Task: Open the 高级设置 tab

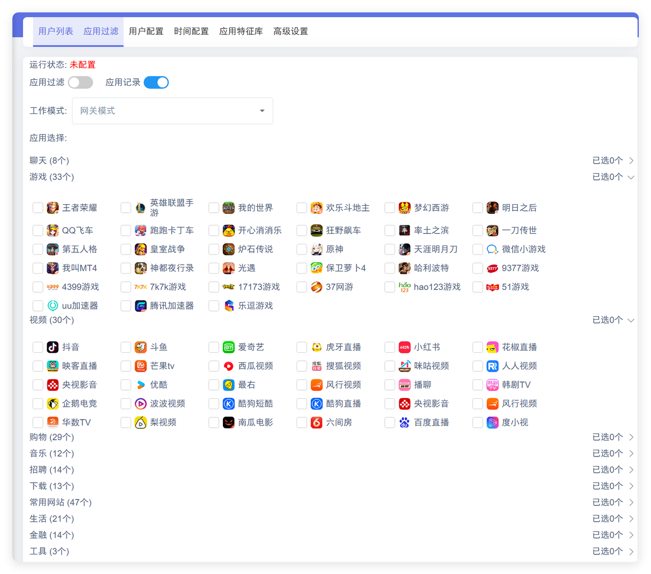Action: click(291, 32)
